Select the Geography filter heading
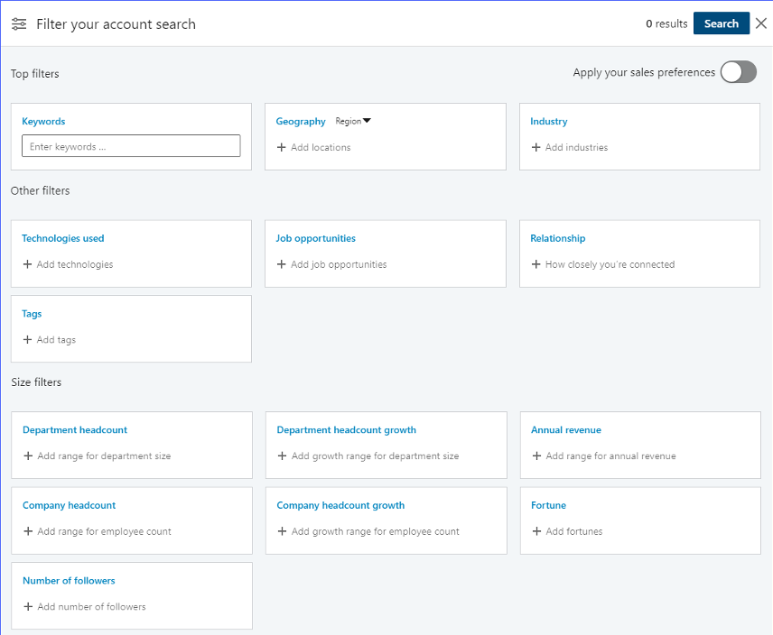This screenshot has height=635, width=773. tap(301, 121)
